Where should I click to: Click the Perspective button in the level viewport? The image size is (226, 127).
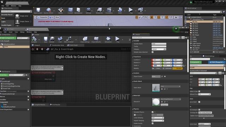pos(42,17)
